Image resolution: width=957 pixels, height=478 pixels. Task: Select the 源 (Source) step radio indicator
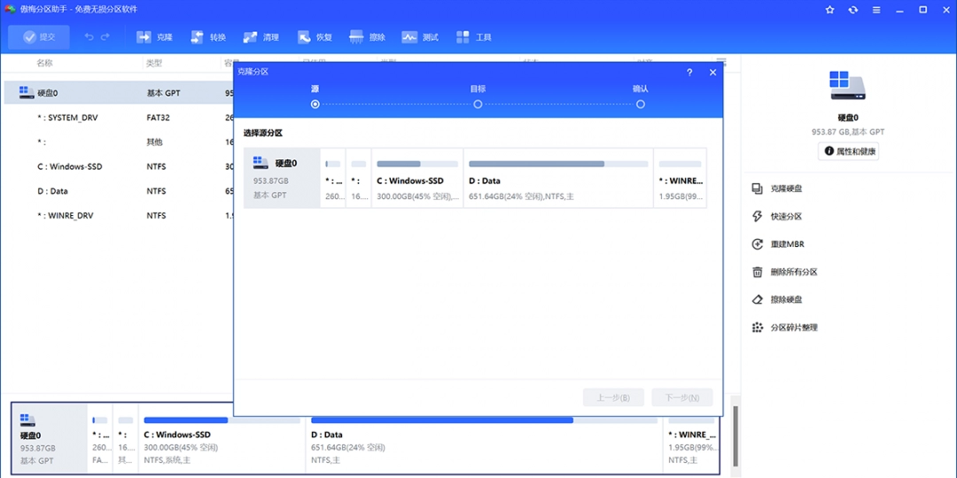coord(315,104)
